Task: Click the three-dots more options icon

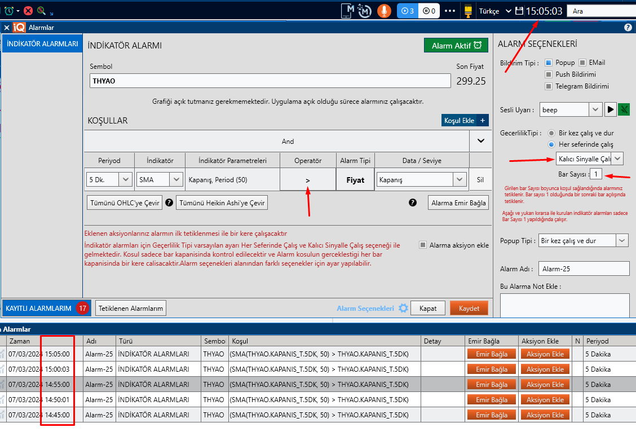Action: pos(449,11)
